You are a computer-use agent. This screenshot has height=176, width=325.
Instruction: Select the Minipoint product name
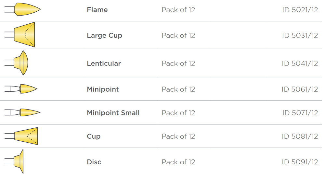103,89
